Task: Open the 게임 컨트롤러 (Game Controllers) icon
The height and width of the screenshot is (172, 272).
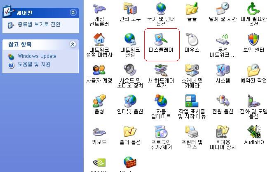Action: [99, 9]
